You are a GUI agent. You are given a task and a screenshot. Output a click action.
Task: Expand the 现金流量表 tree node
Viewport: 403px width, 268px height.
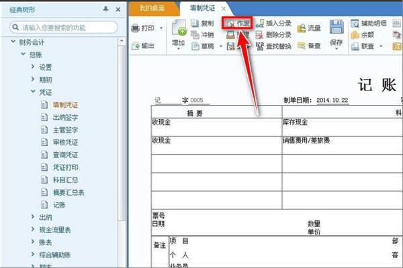(x=33, y=229)
